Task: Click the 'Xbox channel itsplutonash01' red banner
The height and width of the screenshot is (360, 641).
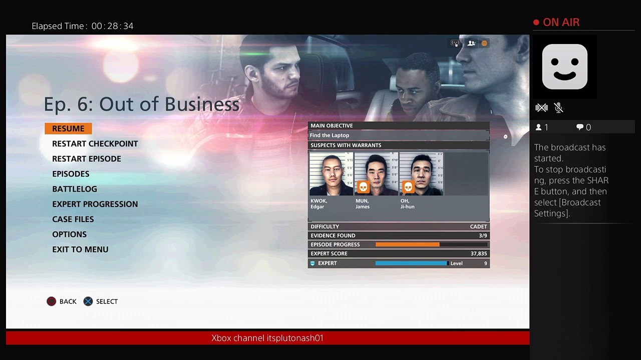Action: pos(267,338)
